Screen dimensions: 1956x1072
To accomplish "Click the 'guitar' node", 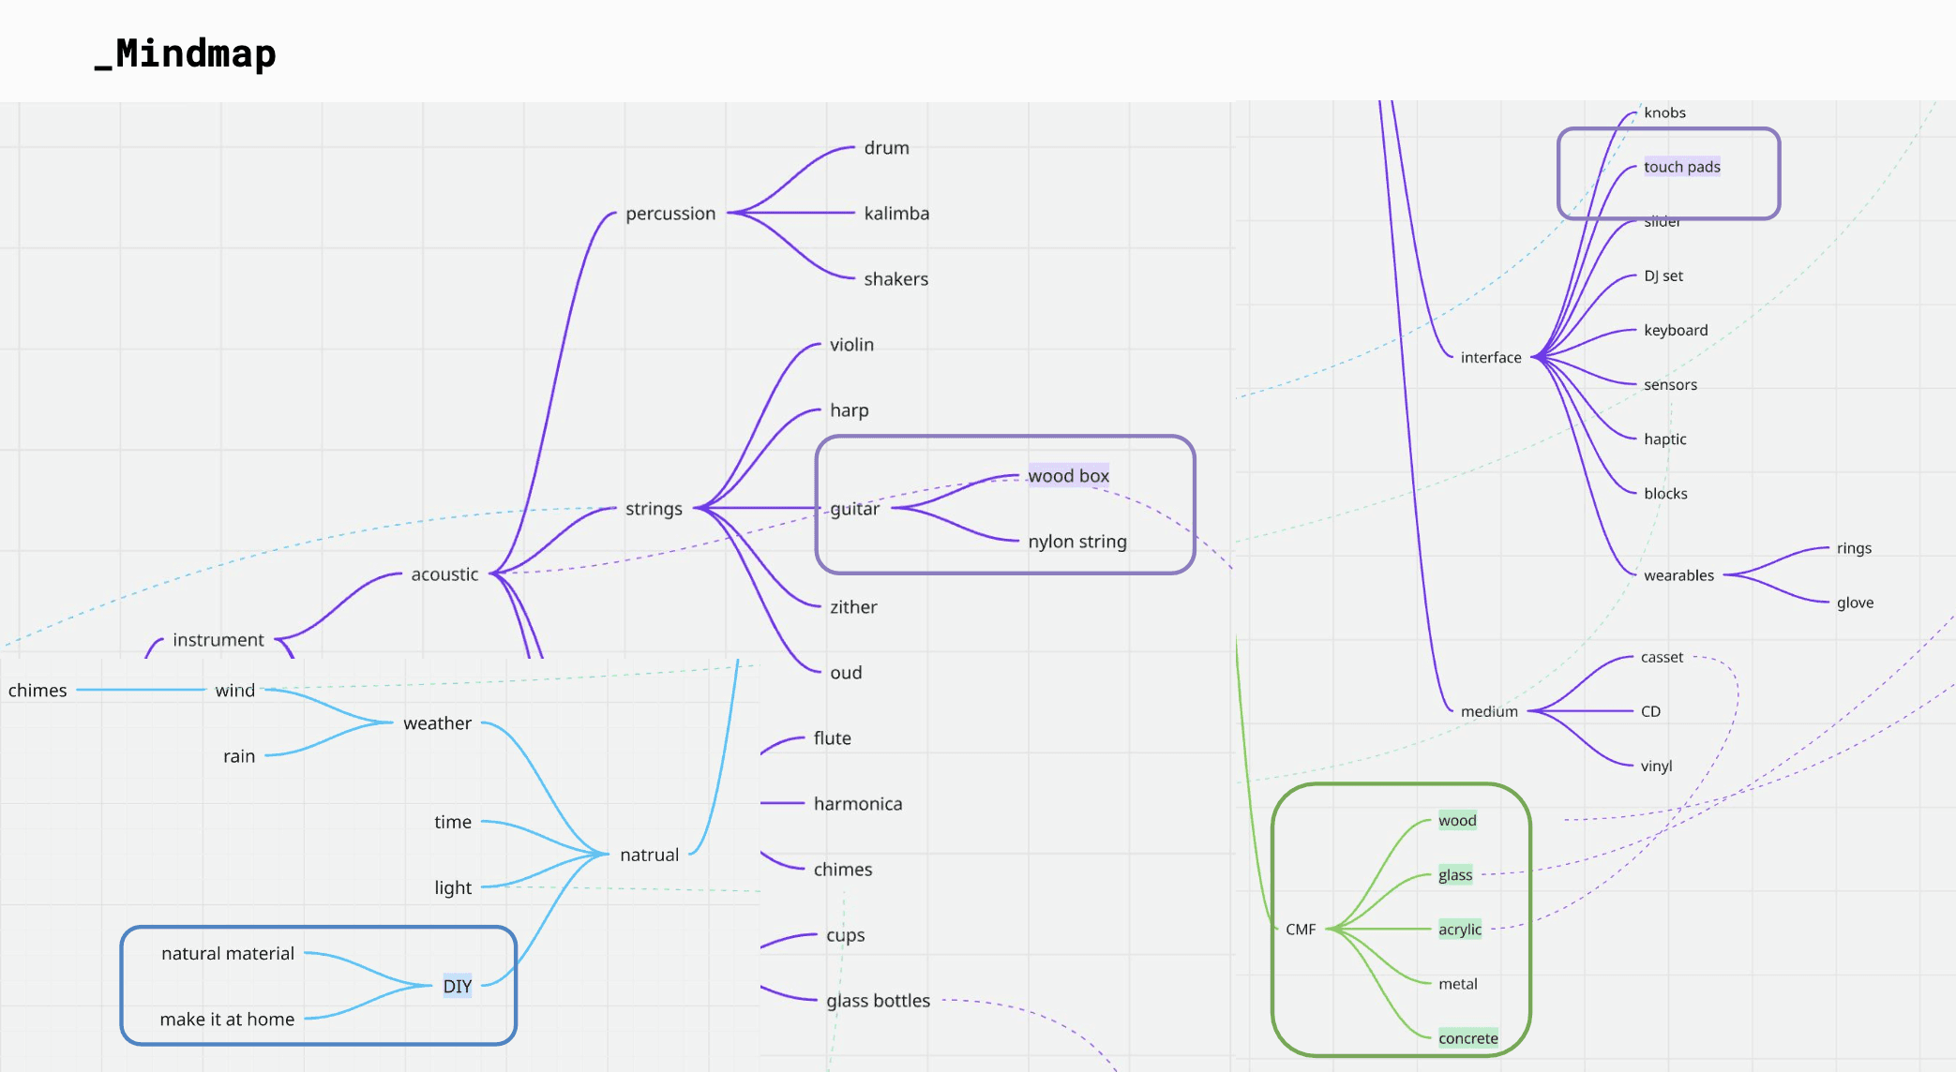I will coord(854,509).
